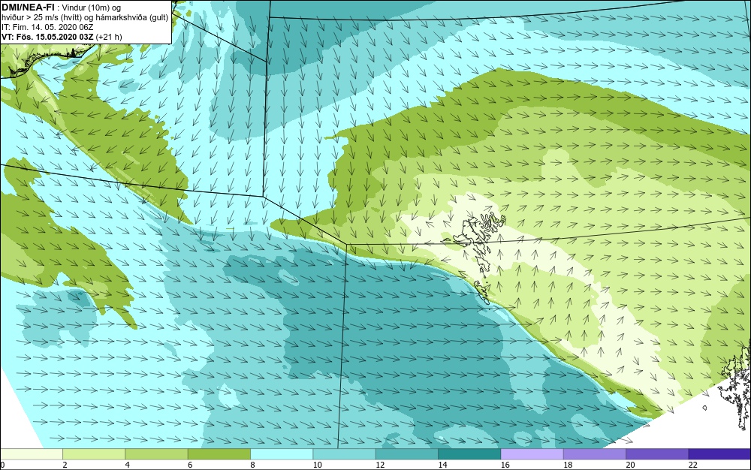Viewport: 751px width, 470px height.
Task: Click the legend label '14'
Action: (x=442, y=465)
